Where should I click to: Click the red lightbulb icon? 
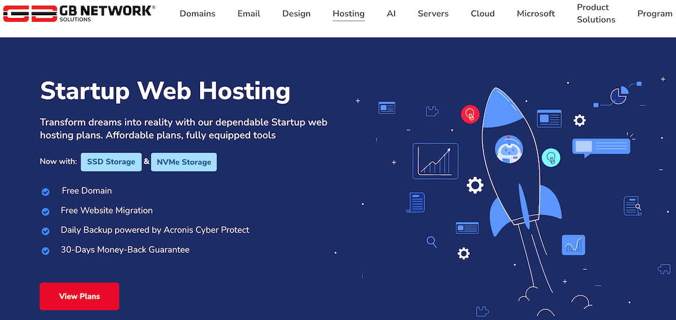tap(470, 114)
